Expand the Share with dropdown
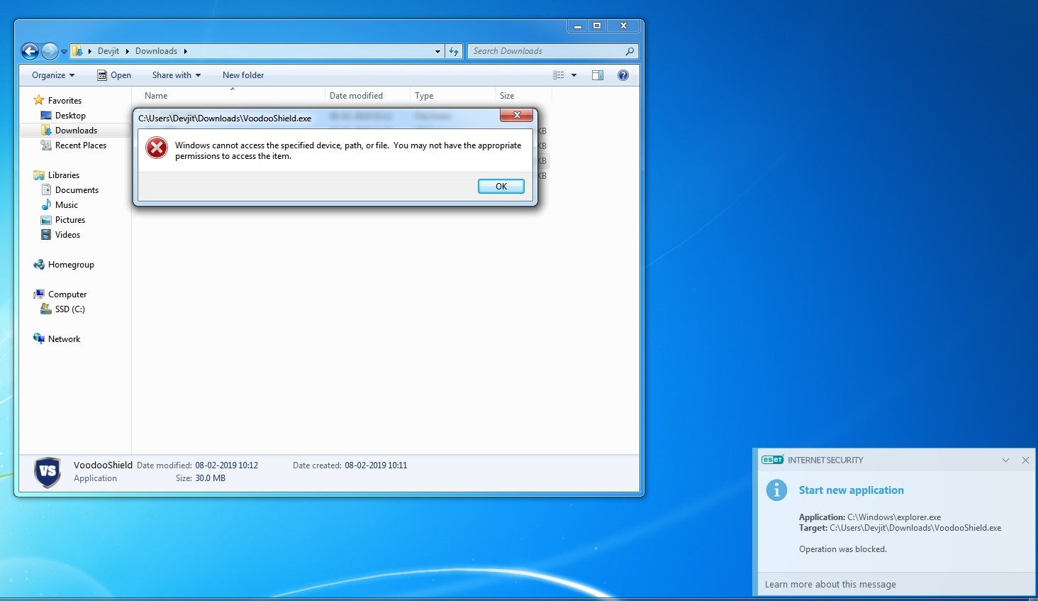 pyautogui.click(x=177, y=75)
